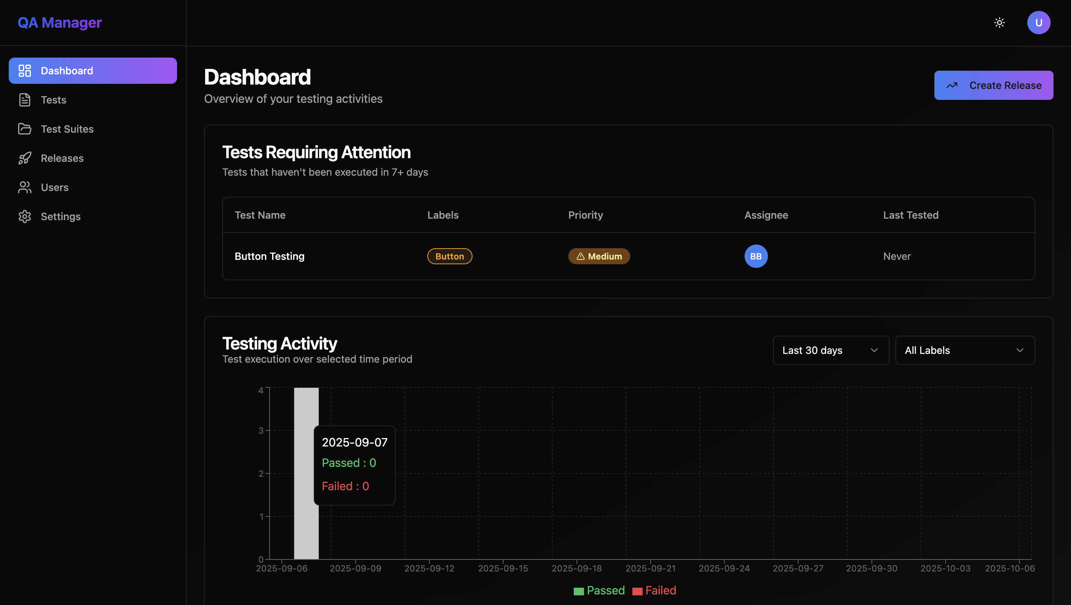Click the Users people icon
Image resolution: width=1071 pixels, height=605 pixels.
tap(24, 187)
